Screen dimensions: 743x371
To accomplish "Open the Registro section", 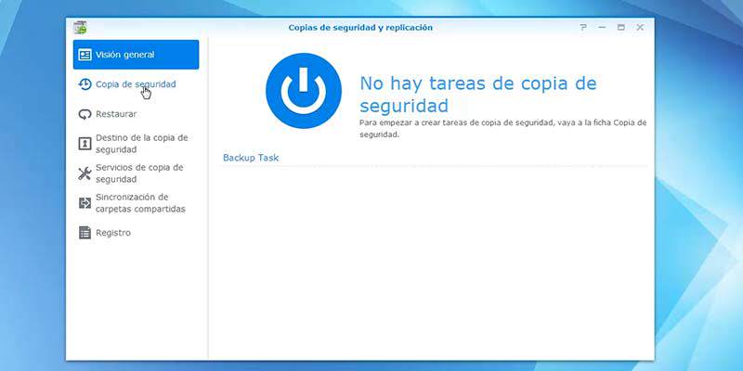I will (x=136, y=233).
